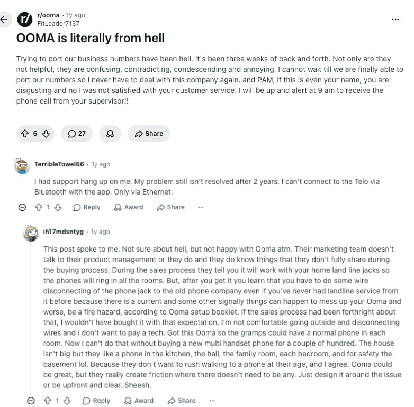Screen dimensions: 414x407
Task: Downvote the OOMA post
Action: pos(46,134)
